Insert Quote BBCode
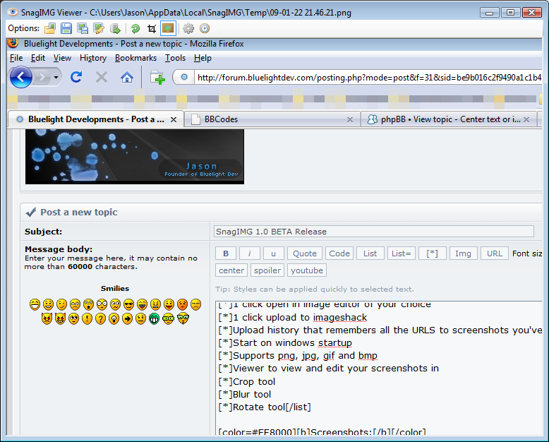549x442 pixels. (x=305, y=253)
